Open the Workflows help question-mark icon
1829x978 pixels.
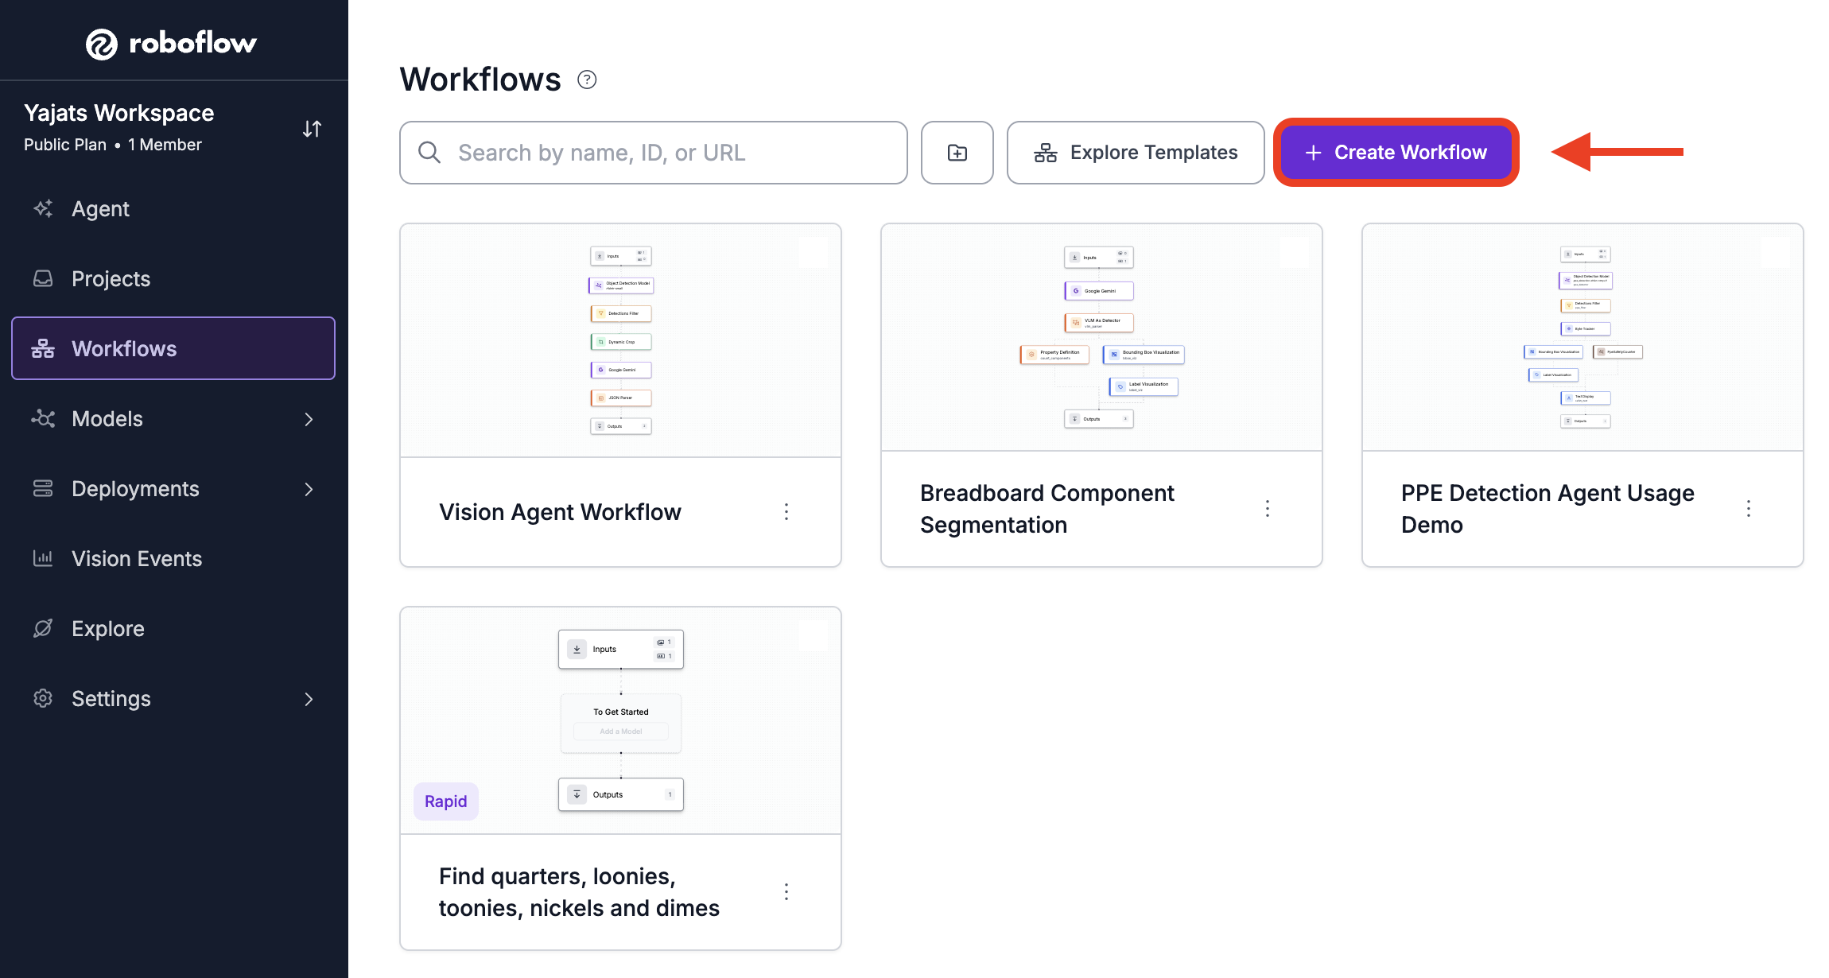click(x=587, y=80)
